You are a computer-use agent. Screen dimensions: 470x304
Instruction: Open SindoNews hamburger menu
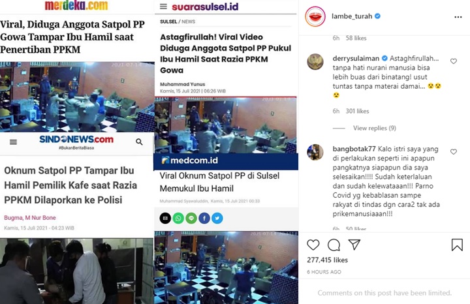coord(13,142)
